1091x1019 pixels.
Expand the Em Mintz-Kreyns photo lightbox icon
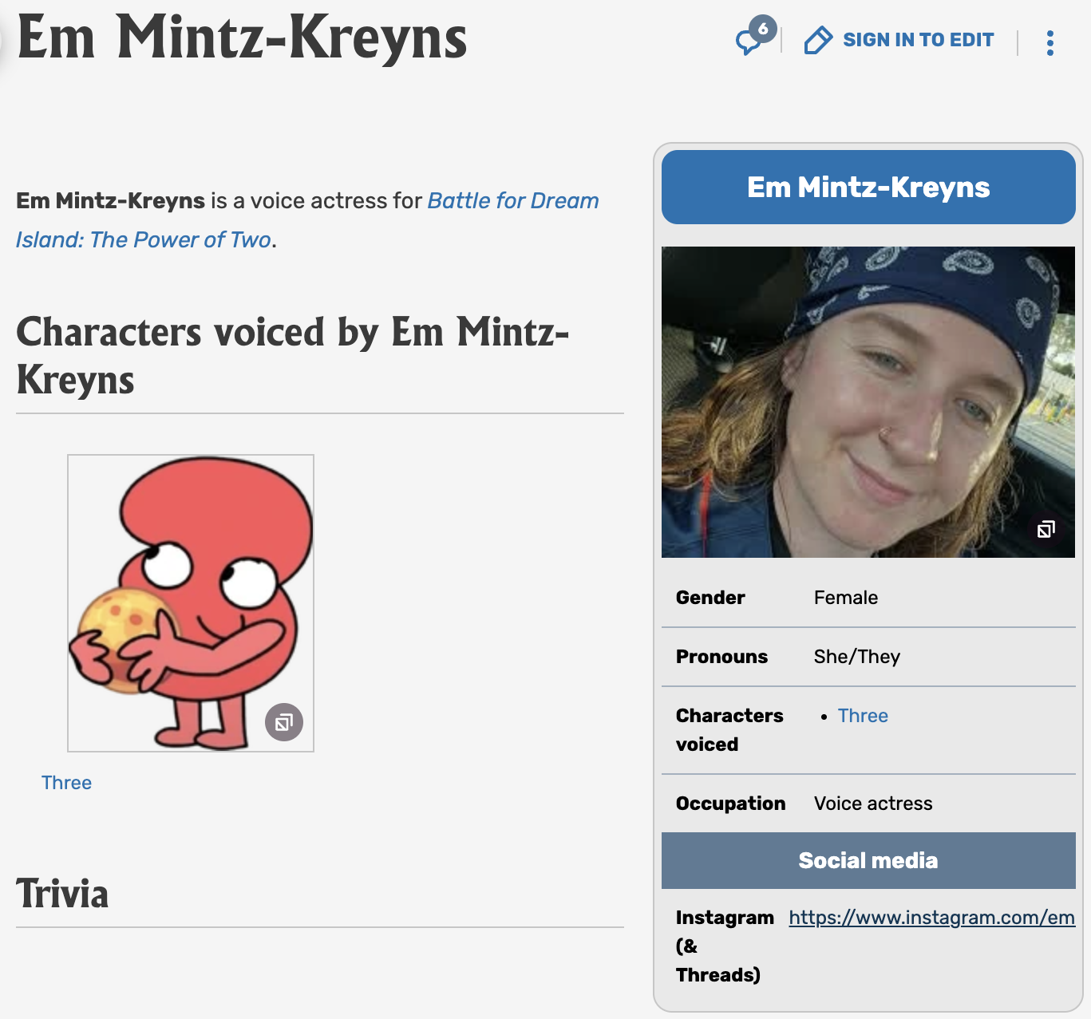click(1046, 529)
